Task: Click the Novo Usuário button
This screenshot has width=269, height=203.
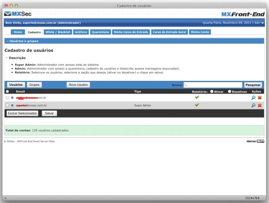Action: 79,85
